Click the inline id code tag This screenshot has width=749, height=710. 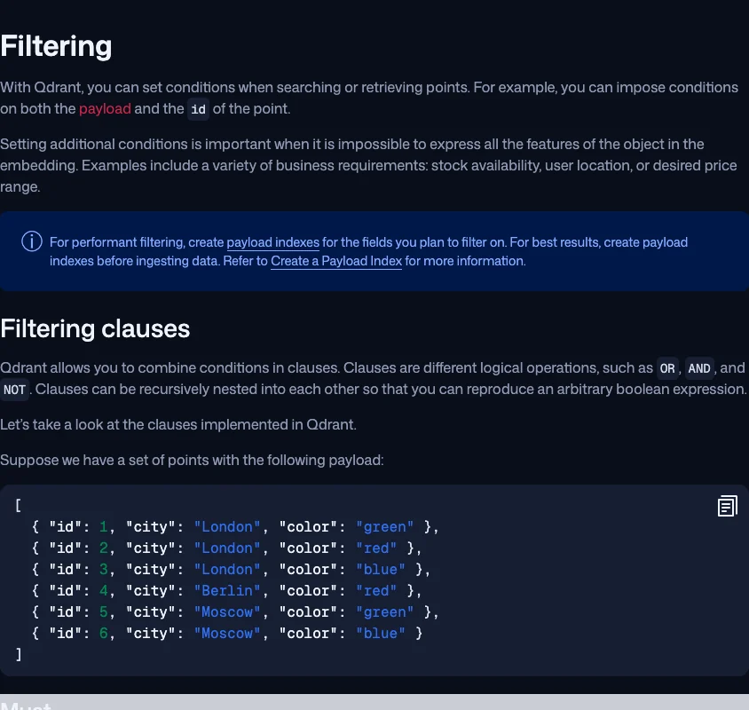click(198, 109)
